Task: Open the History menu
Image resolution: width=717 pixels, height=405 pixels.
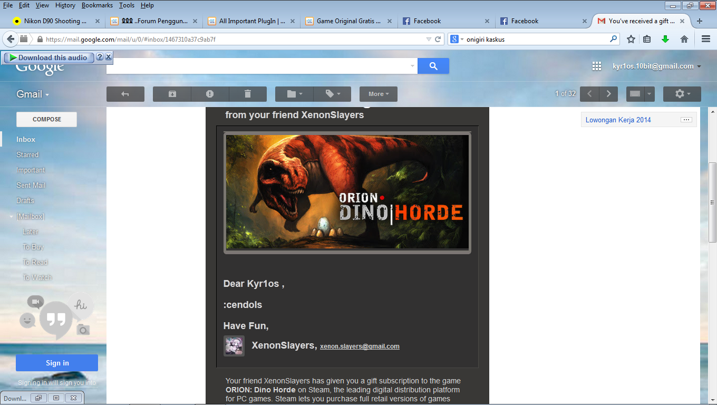Action: coord(65,5)
